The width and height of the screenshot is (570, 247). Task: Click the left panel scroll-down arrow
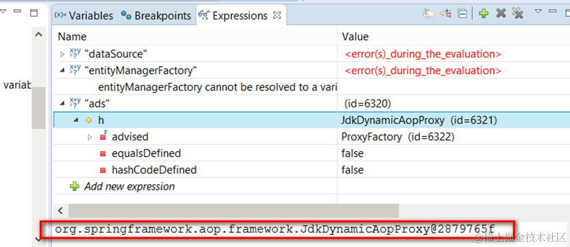pyautogui.click(x=39, y=238)
